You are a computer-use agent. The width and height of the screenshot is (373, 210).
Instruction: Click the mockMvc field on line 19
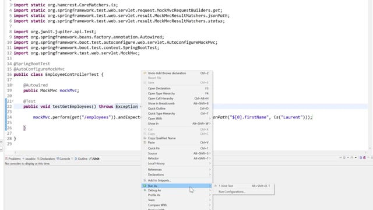click(68, 90)
